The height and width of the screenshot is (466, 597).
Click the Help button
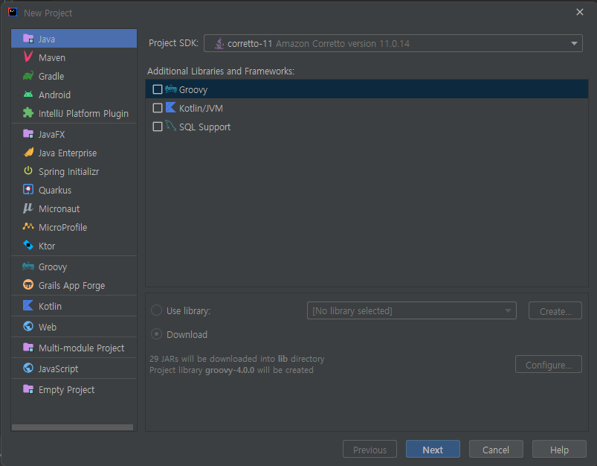tap(559, 449)
